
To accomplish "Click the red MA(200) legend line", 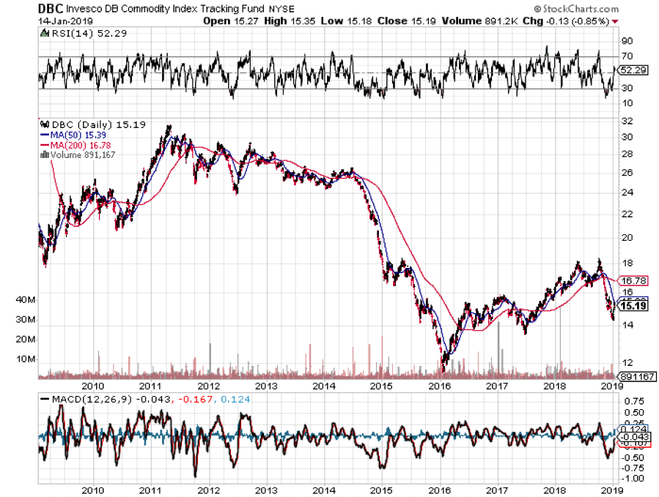I will tap(43, 145).
